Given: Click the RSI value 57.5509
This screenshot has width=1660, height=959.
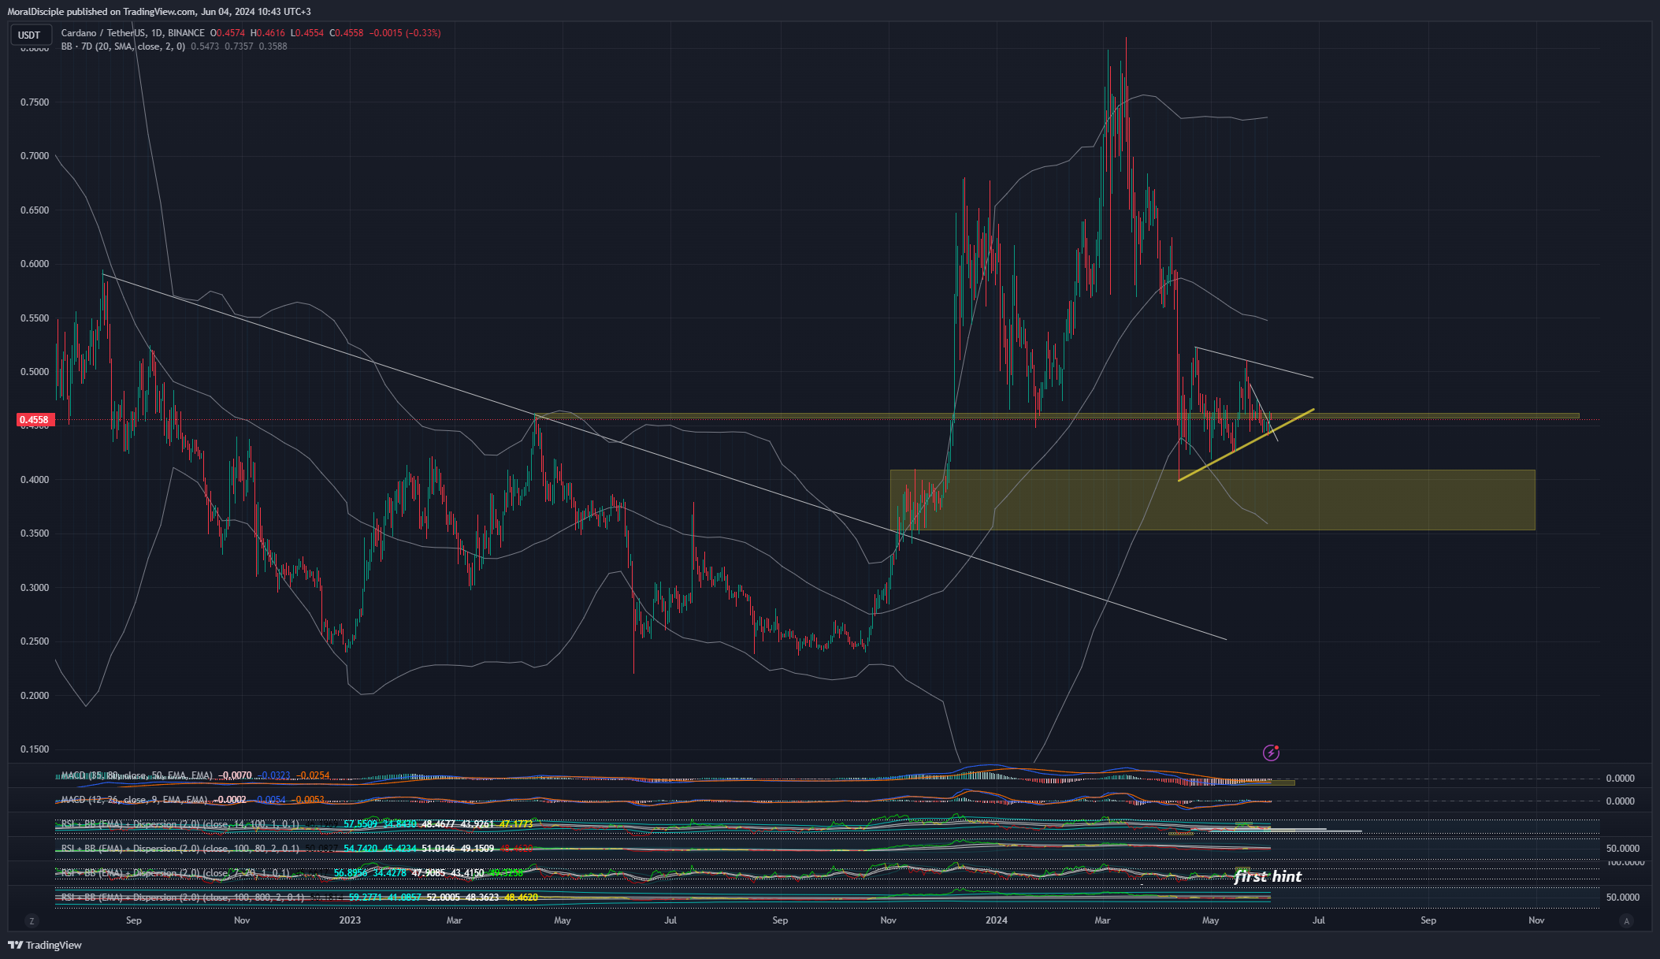Looking at the screenshot, I should click(361, 824).
